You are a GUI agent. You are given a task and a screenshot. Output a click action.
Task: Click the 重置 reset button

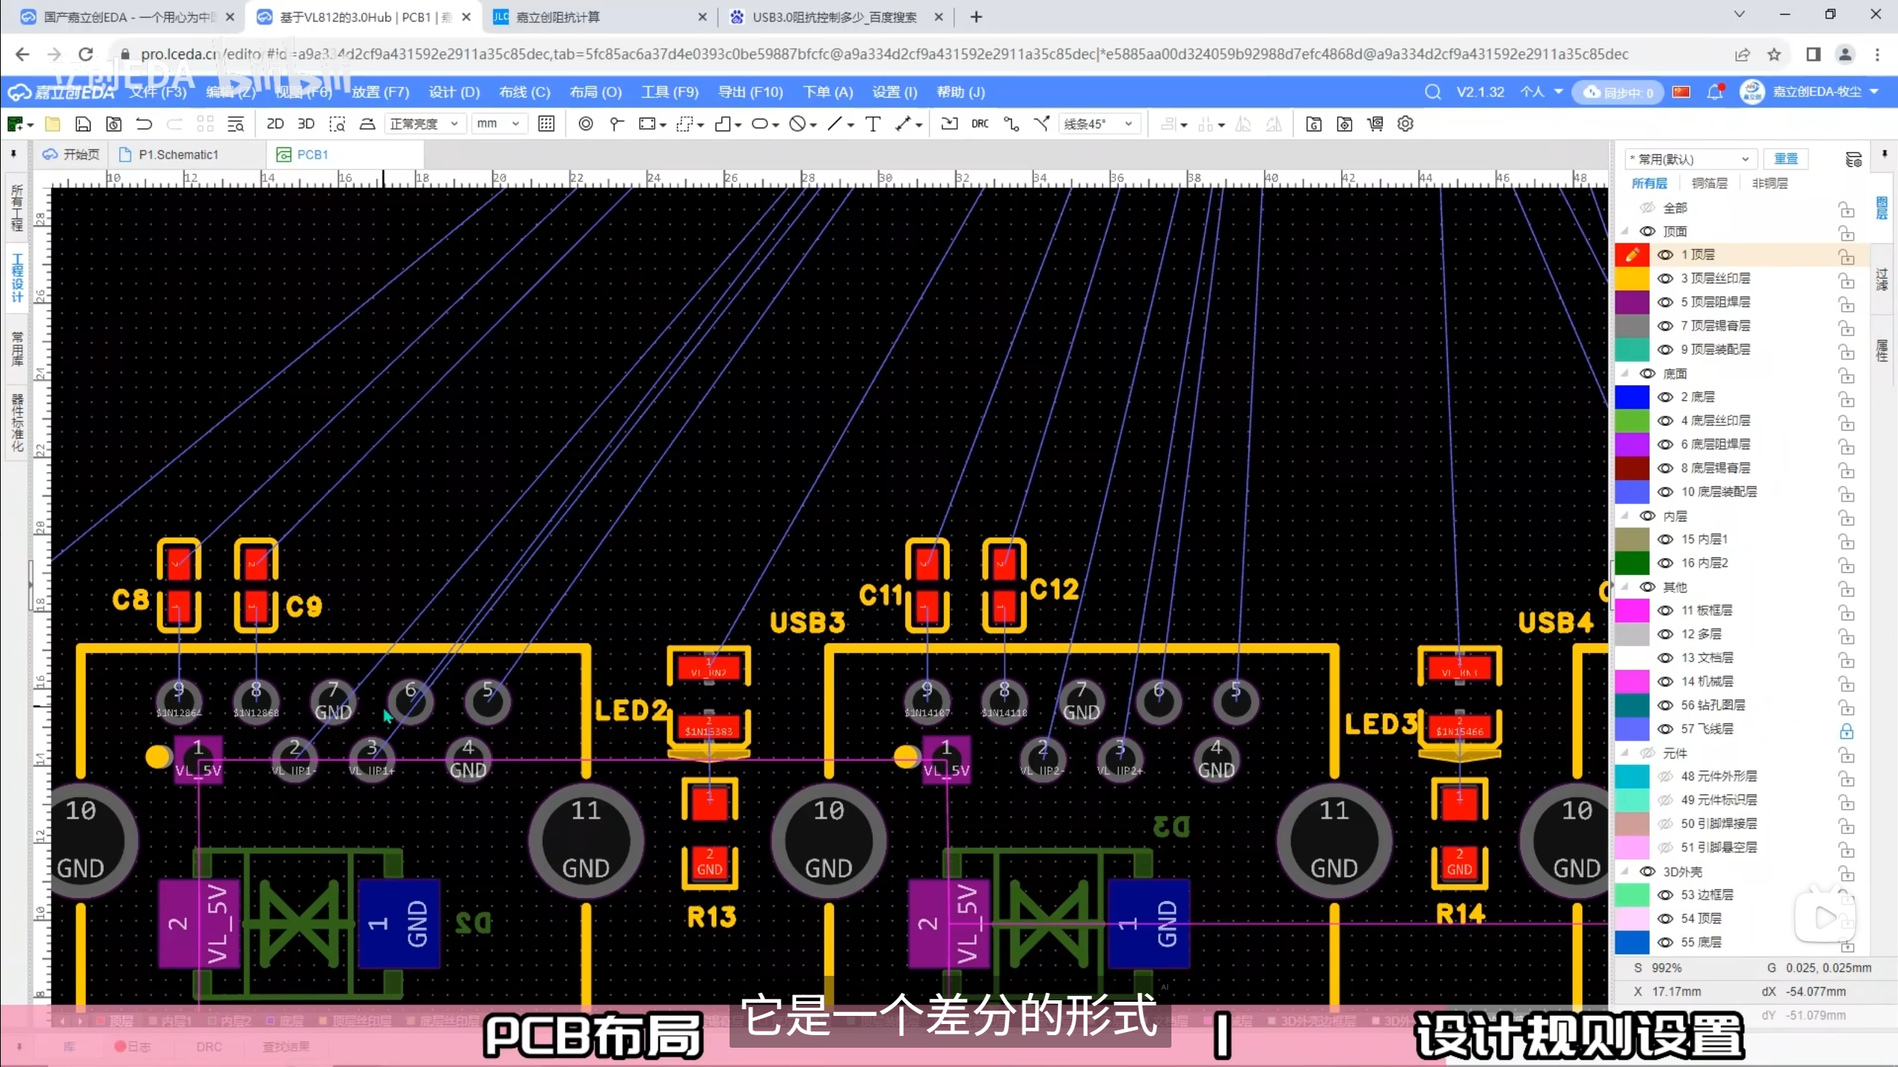click(x=1785, y=159)
